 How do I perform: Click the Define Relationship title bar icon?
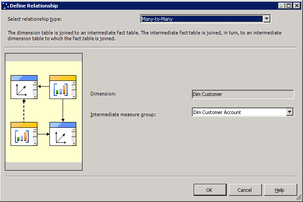(6, 6)
